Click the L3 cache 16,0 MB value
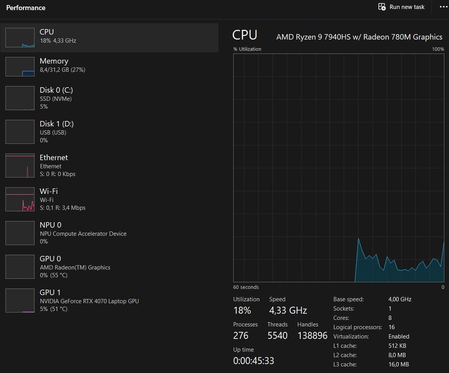Image resolution: width=449 pixels, height=373 pixels. coord(398,365)
